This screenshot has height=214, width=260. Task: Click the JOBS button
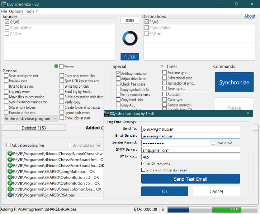pos(130,20)
